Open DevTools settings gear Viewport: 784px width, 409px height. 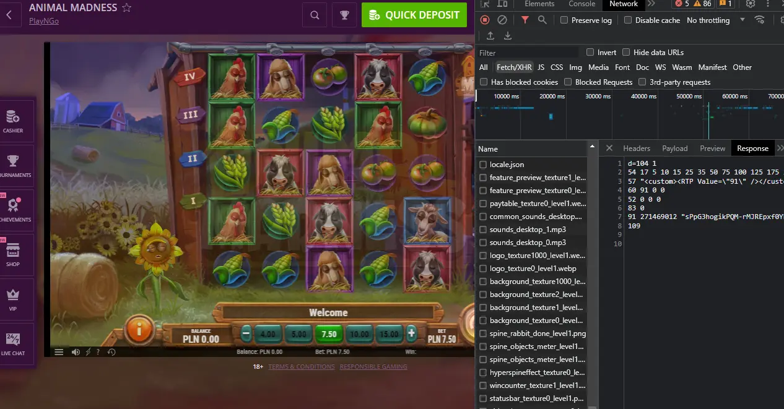click(x=751, y=4)
